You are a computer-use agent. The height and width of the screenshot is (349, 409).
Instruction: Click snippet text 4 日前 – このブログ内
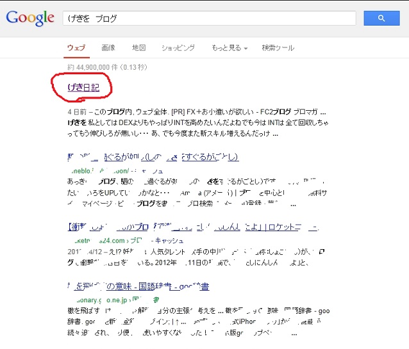pyautogui.click(x=99, y=112)
